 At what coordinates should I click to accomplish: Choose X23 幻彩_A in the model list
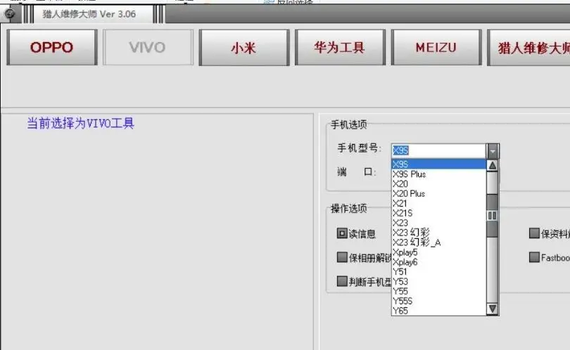coord(438,242)
